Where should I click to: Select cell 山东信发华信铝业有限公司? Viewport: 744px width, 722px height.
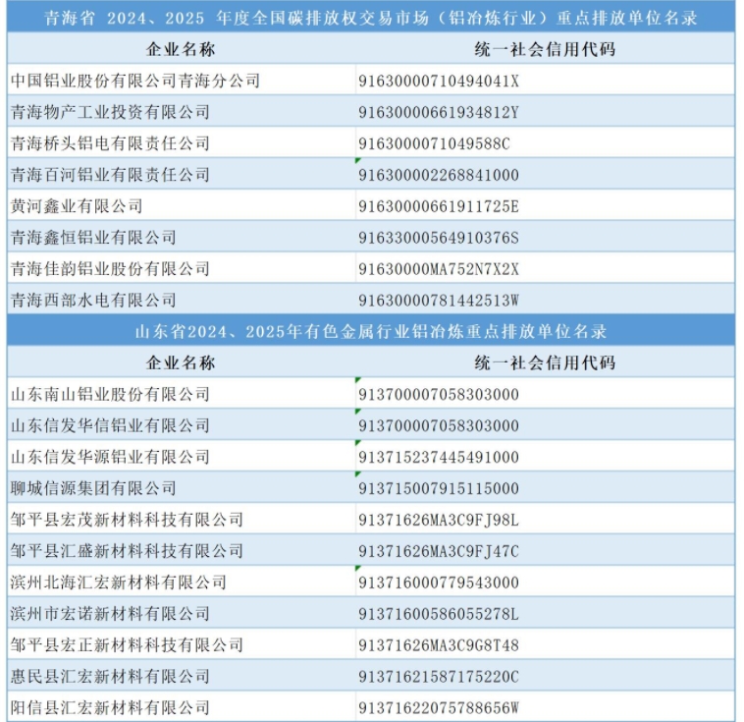[182, 425]
